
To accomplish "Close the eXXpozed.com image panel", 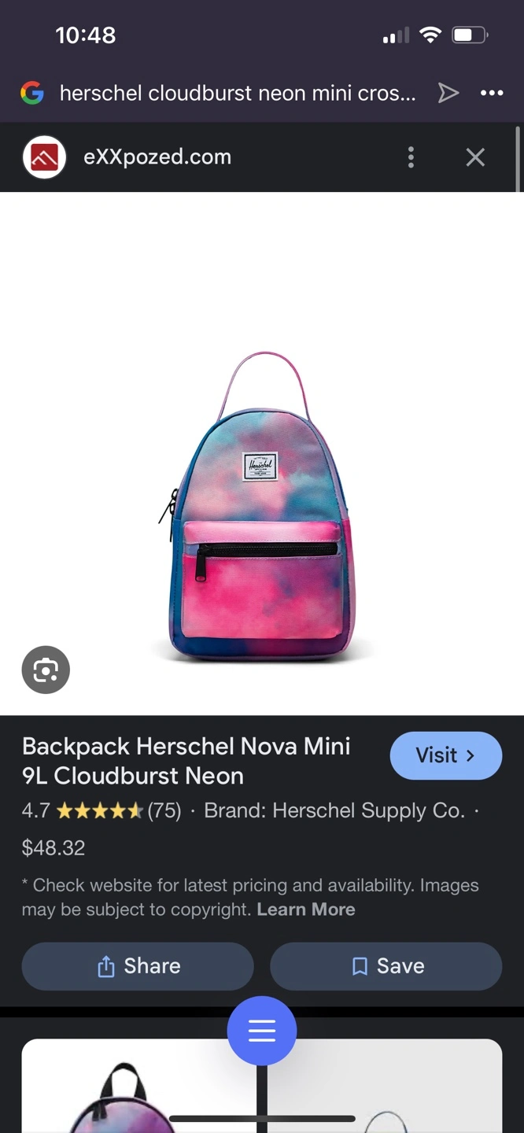I will pyautogui.click(x=475, y=157).
